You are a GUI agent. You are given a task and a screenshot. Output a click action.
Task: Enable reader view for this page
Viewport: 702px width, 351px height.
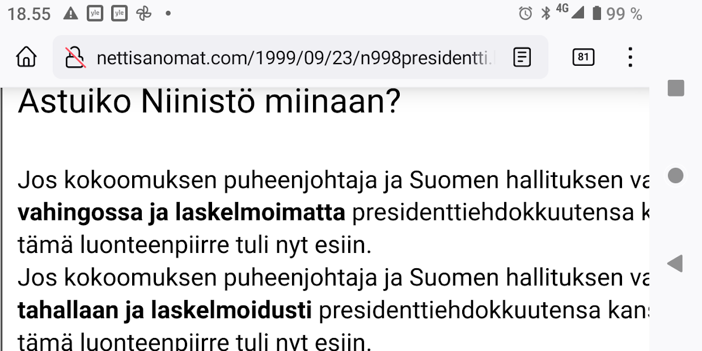click(522, 57)
